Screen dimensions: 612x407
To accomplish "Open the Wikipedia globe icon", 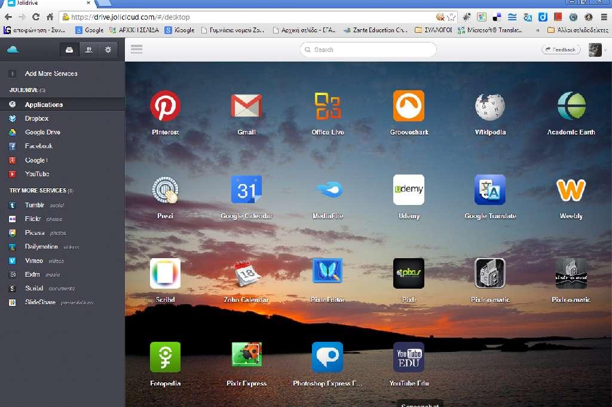I will coord(490,106).
